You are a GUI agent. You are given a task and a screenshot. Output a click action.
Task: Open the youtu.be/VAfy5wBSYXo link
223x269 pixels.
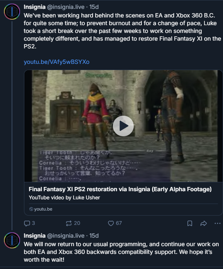coord(56,62)
